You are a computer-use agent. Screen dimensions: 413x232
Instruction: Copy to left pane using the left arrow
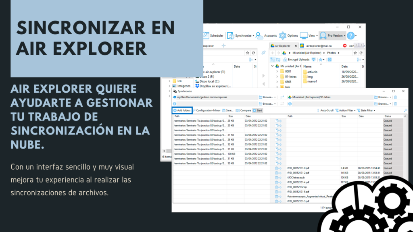[263, 84]
